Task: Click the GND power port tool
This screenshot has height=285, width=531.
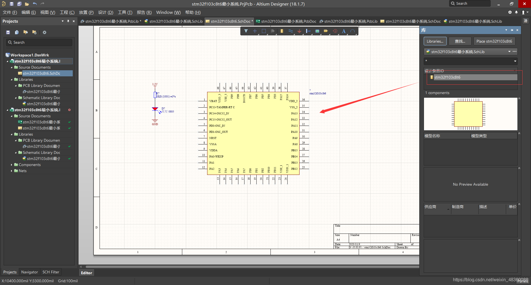Action: tap(299, 31)
